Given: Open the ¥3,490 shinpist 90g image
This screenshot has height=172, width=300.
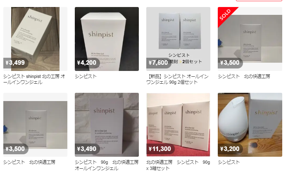Looking at the screenshot, I should [107, 125].
